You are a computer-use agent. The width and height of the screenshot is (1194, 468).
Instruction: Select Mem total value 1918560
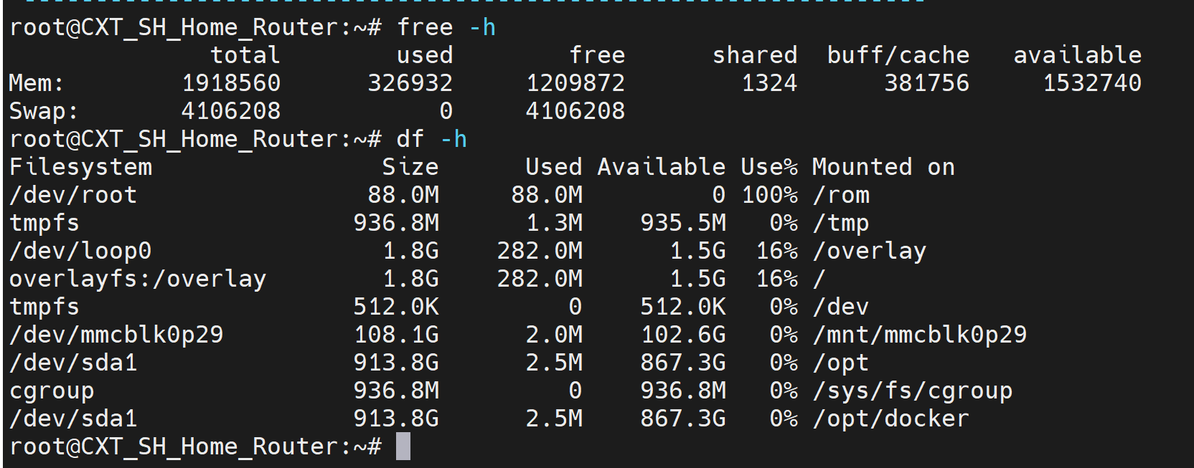231,83
